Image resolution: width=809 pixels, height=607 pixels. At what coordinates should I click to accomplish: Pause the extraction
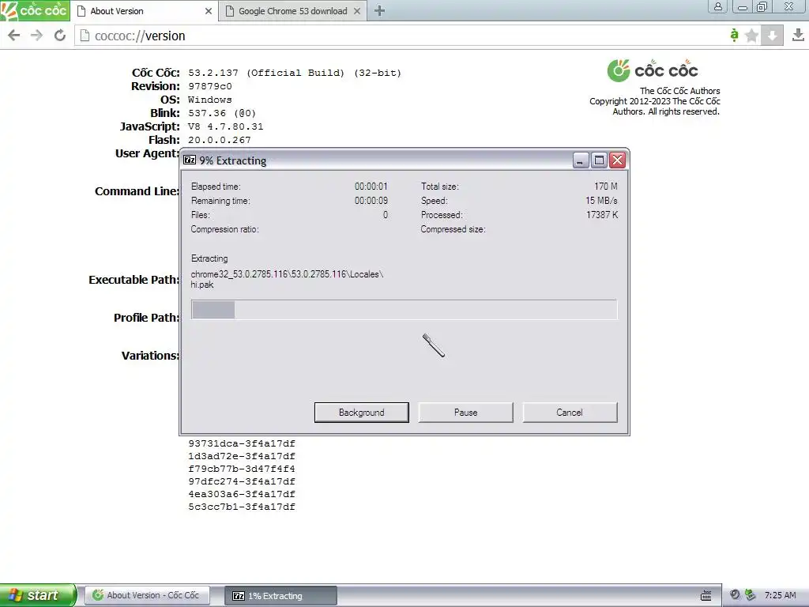pos(466,413)
